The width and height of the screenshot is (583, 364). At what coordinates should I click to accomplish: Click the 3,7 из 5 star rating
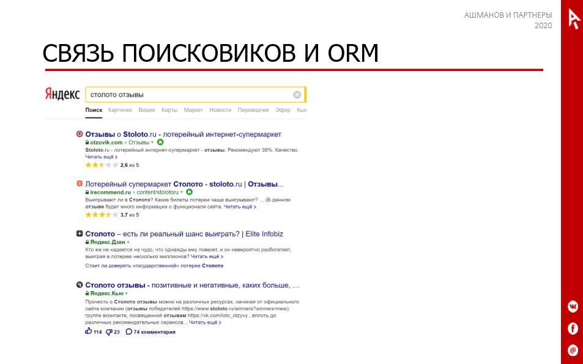tap(112, 215)
